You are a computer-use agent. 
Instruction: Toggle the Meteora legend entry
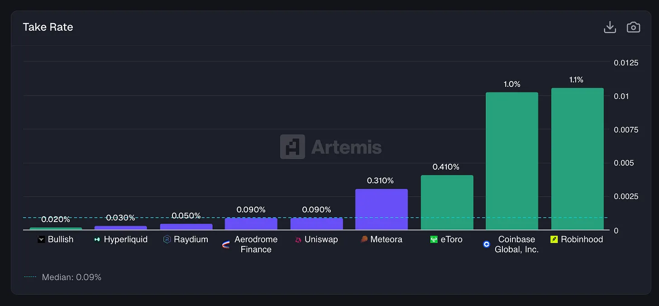382,240
